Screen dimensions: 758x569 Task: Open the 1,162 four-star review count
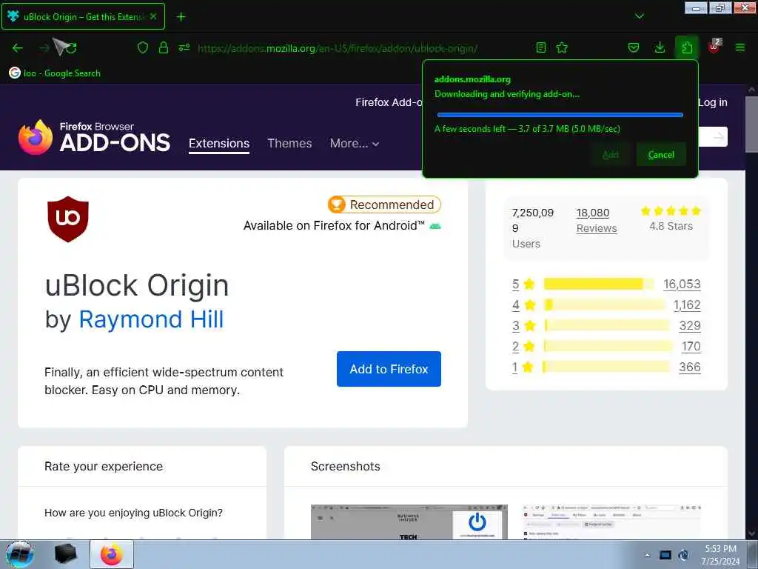(x=686, y=305)
